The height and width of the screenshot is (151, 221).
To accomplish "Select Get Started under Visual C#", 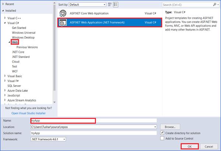I will (19, 28).
